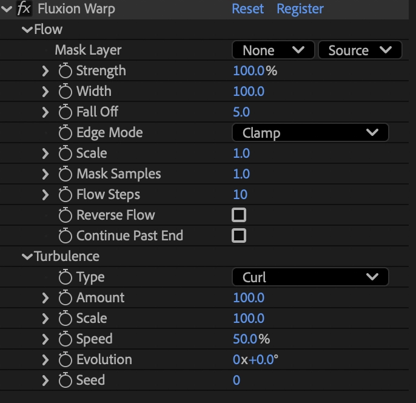Open the Mask Layer None dropdown

[273, 50]
